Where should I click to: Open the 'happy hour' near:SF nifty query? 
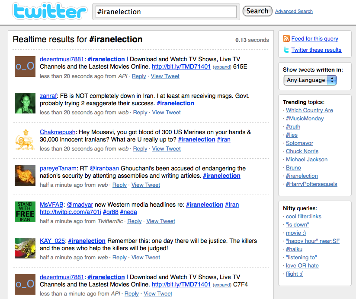pos(312,241)
